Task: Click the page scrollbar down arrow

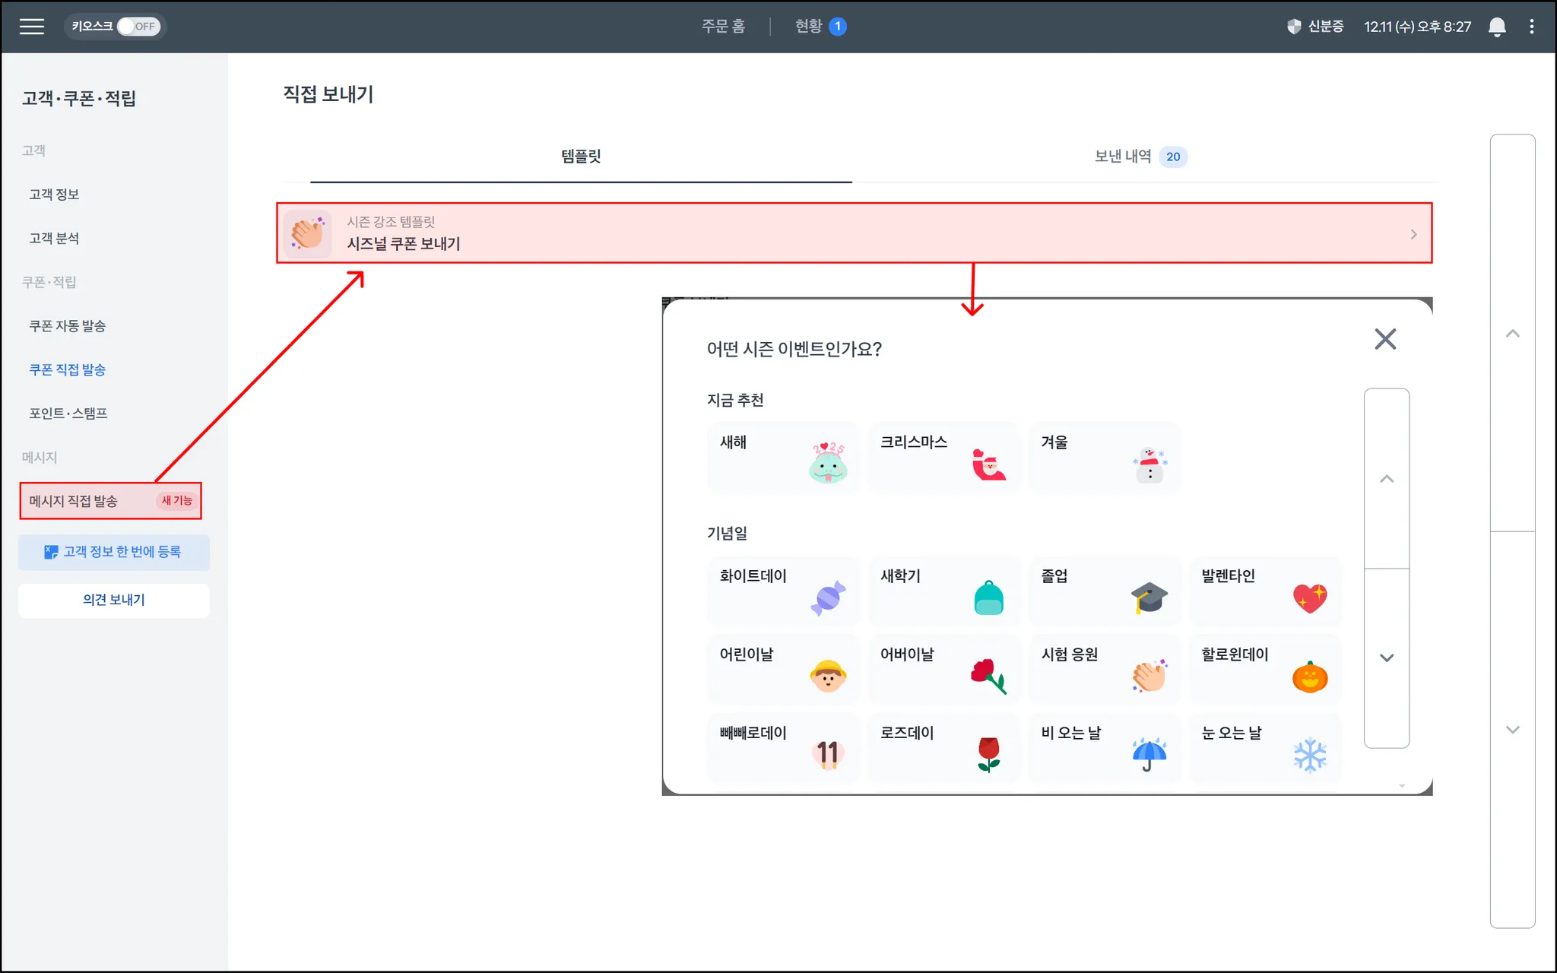Action: tap(1512, 730)
